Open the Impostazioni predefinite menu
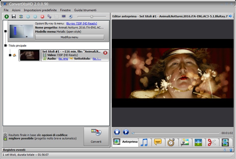The image size is (236, 159). (40, 10)
